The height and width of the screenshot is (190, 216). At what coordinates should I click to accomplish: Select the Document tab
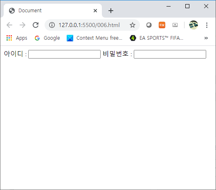[53, 11]
